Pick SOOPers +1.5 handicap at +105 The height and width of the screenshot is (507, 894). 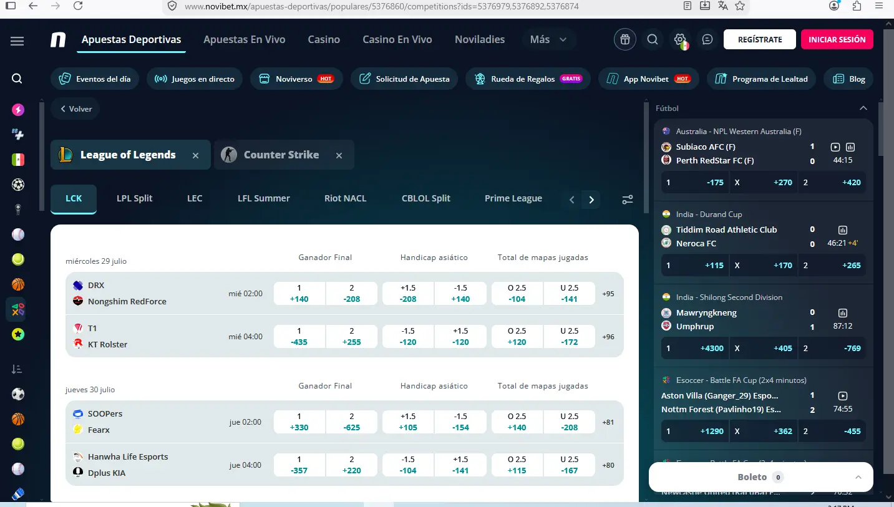pos(408,422)
